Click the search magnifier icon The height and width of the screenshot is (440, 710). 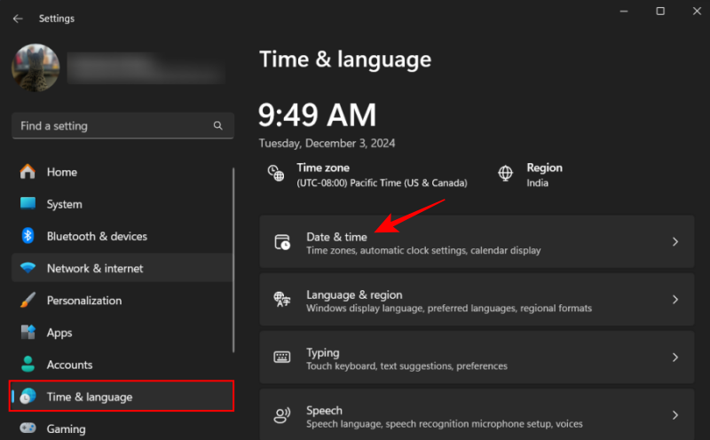tap(218, 126)
